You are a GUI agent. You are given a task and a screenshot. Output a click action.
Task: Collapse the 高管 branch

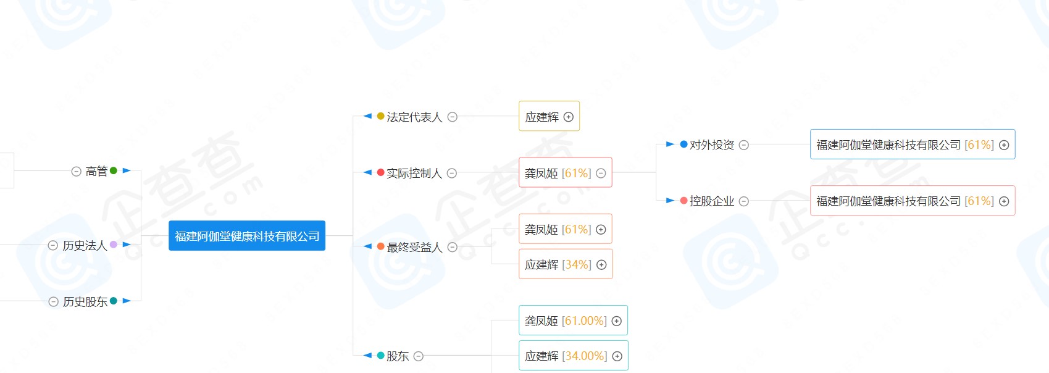pyautogui.click(x=77, y=172)
